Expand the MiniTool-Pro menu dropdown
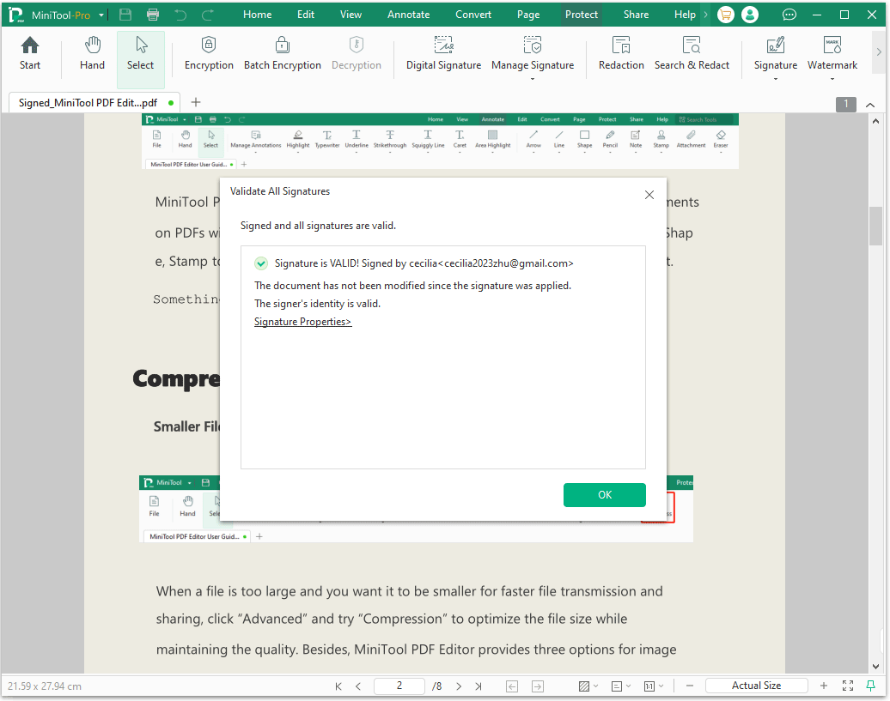The width and height of the screenshot is (890, 701). [101, 14]
